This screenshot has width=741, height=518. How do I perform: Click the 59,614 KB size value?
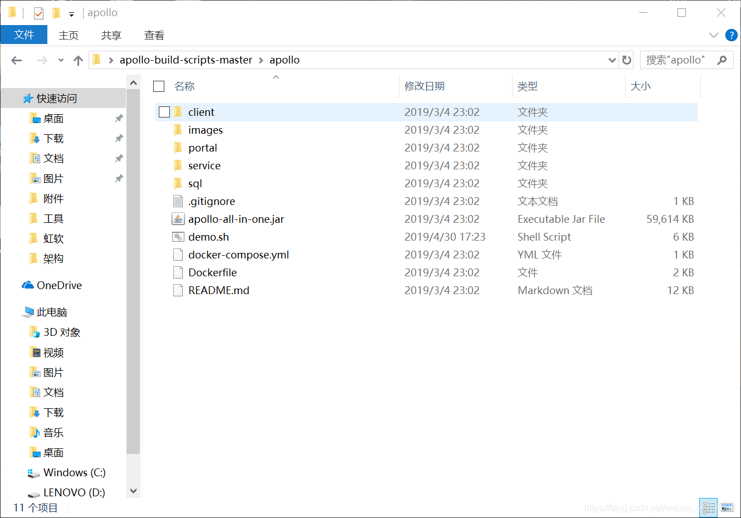(670, 219)
